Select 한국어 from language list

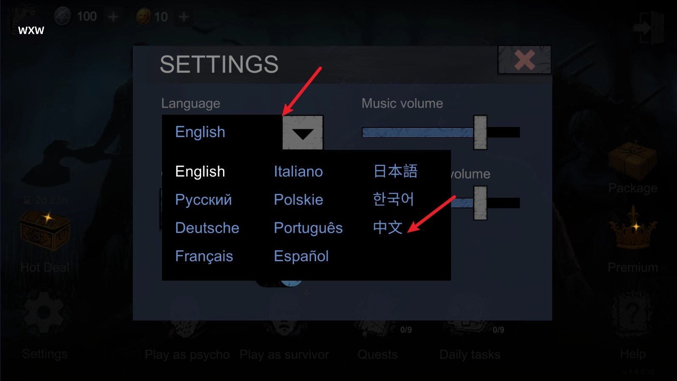pyautogui.click(x=393, y=199)
